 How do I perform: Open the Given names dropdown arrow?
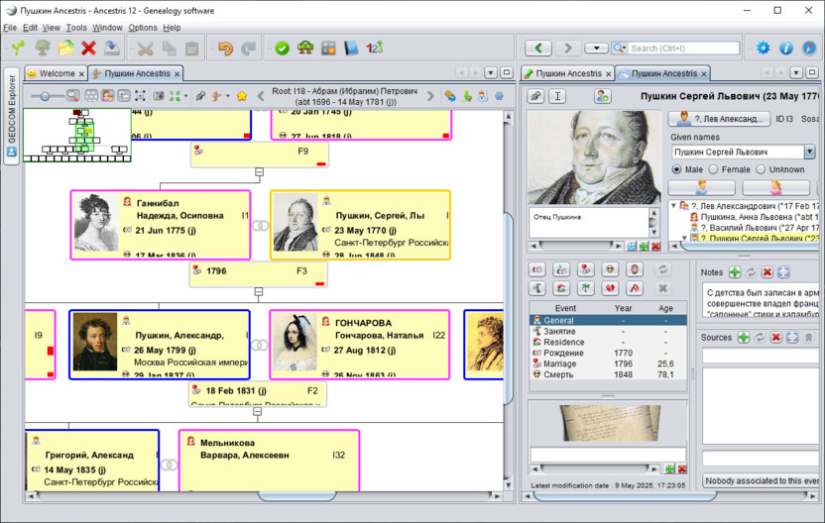coord(809,153)
